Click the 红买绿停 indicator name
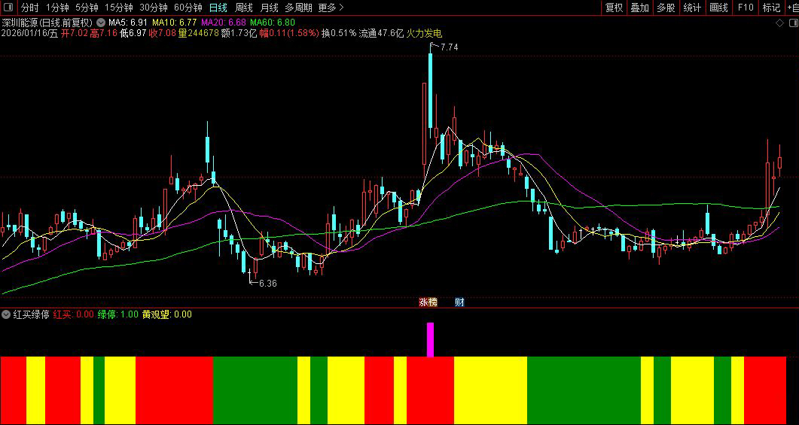This screenshot has width=799, height=425. tap(31, 314)
